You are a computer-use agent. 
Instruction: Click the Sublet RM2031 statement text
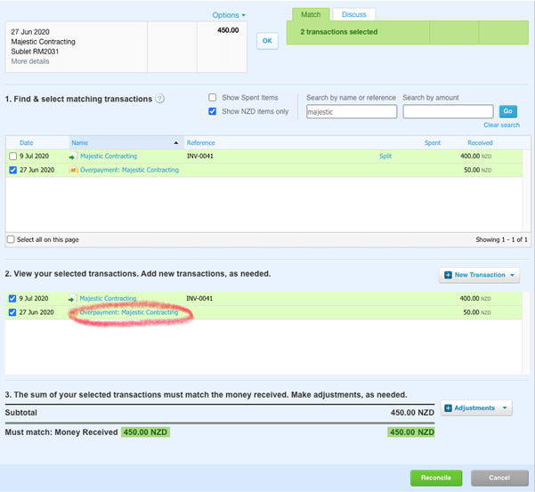35,52
